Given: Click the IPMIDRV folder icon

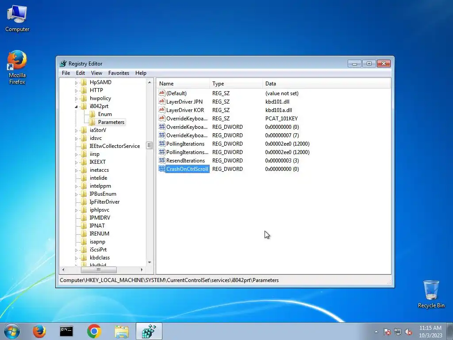Looking at the screenshot, I should (x=84, y=218).
